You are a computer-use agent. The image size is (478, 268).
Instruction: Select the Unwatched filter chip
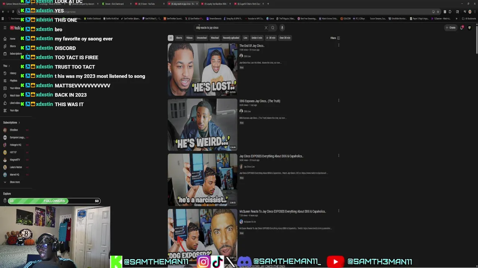pos(202,38)
